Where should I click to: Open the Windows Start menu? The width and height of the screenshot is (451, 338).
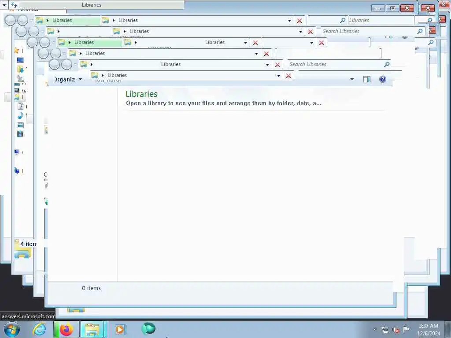coord(12,330)
